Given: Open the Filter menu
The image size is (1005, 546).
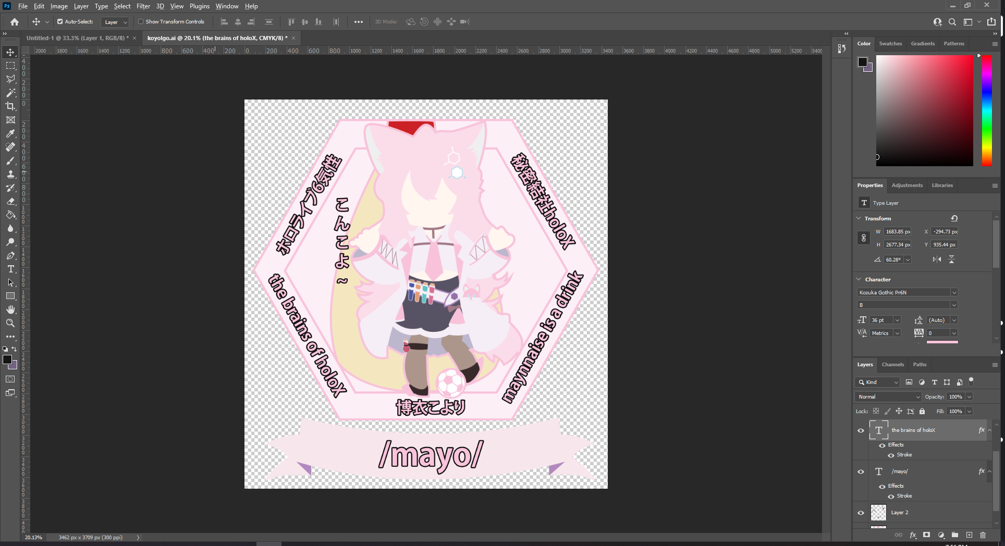Looking at the screenshot, I should click(143, 6).
